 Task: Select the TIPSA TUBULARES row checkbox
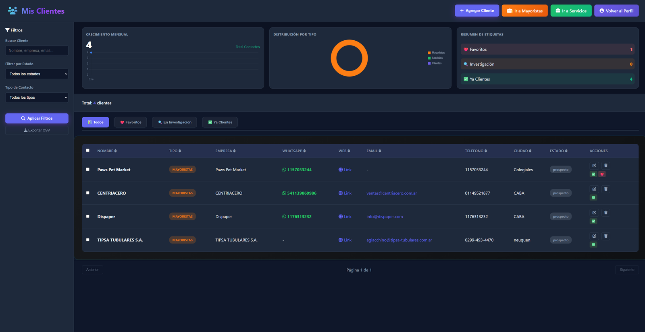point(87,240)
